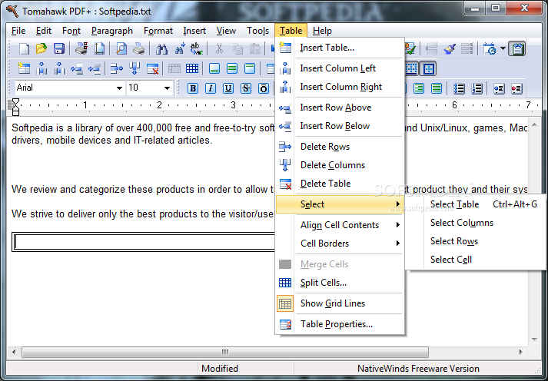The width and height of the screenshot is (548, 381).
Task: Choose Select Cell in the submenu
Action: [475, 260]
